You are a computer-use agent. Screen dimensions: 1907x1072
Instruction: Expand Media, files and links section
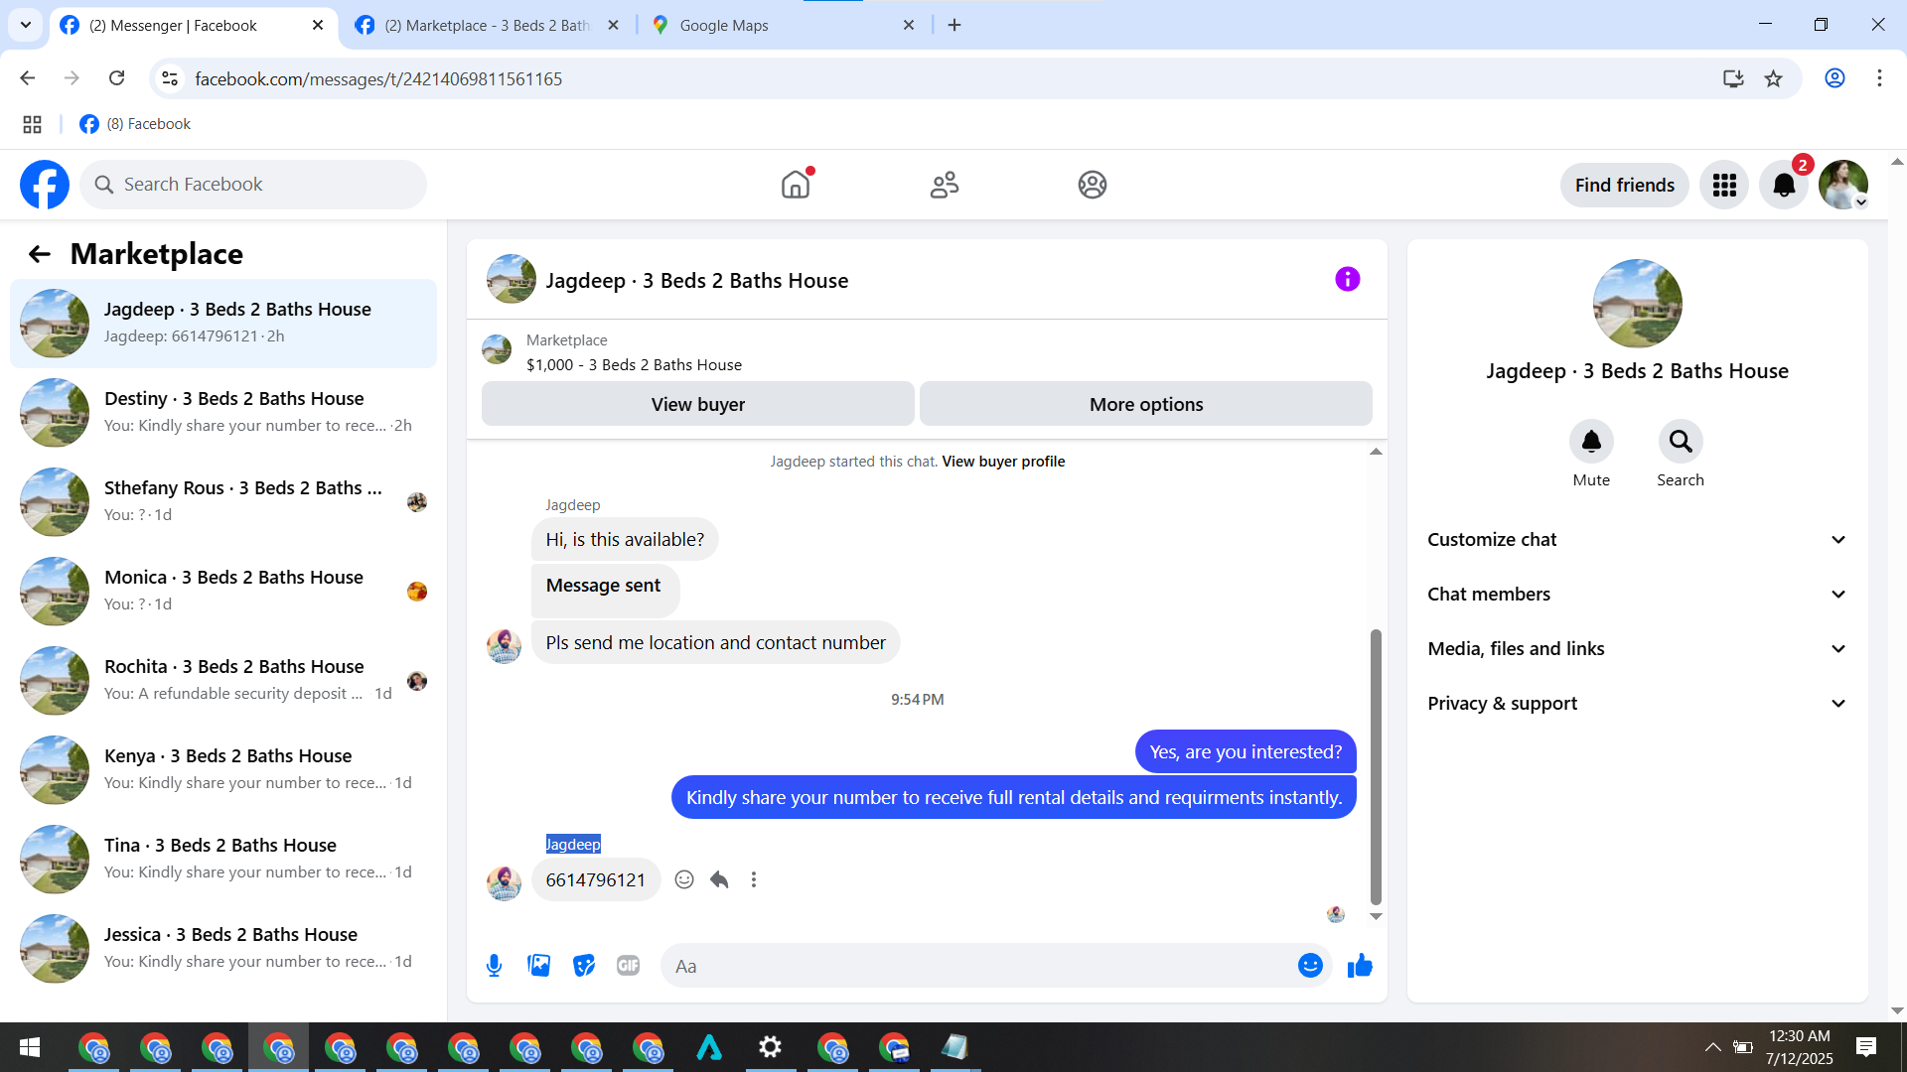point(1637,648)
